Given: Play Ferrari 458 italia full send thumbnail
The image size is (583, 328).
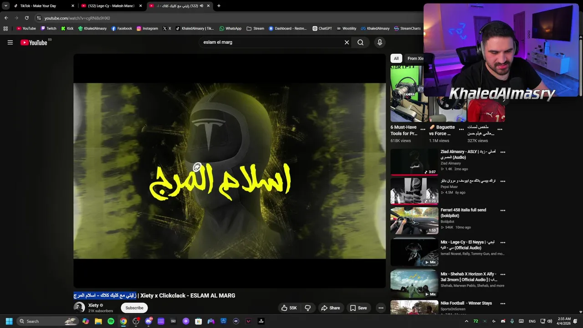Looking at the screenshot, I should click(x=414, y=220).
